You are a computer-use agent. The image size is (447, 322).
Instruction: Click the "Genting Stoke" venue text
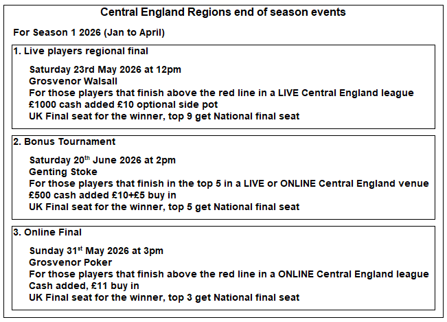[63, 172]
